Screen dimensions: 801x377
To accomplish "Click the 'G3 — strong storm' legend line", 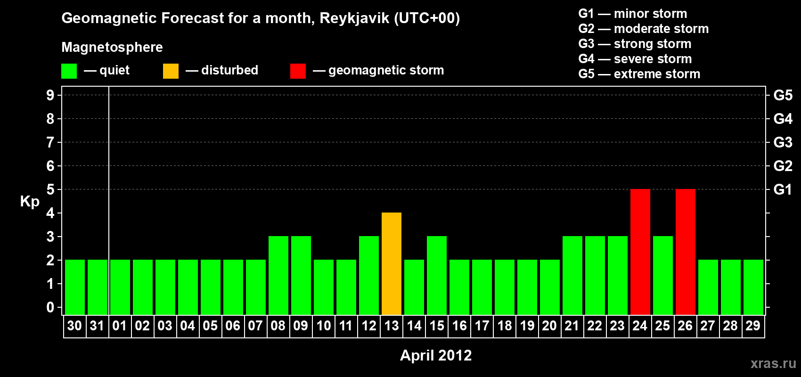I will click(635, 44).
